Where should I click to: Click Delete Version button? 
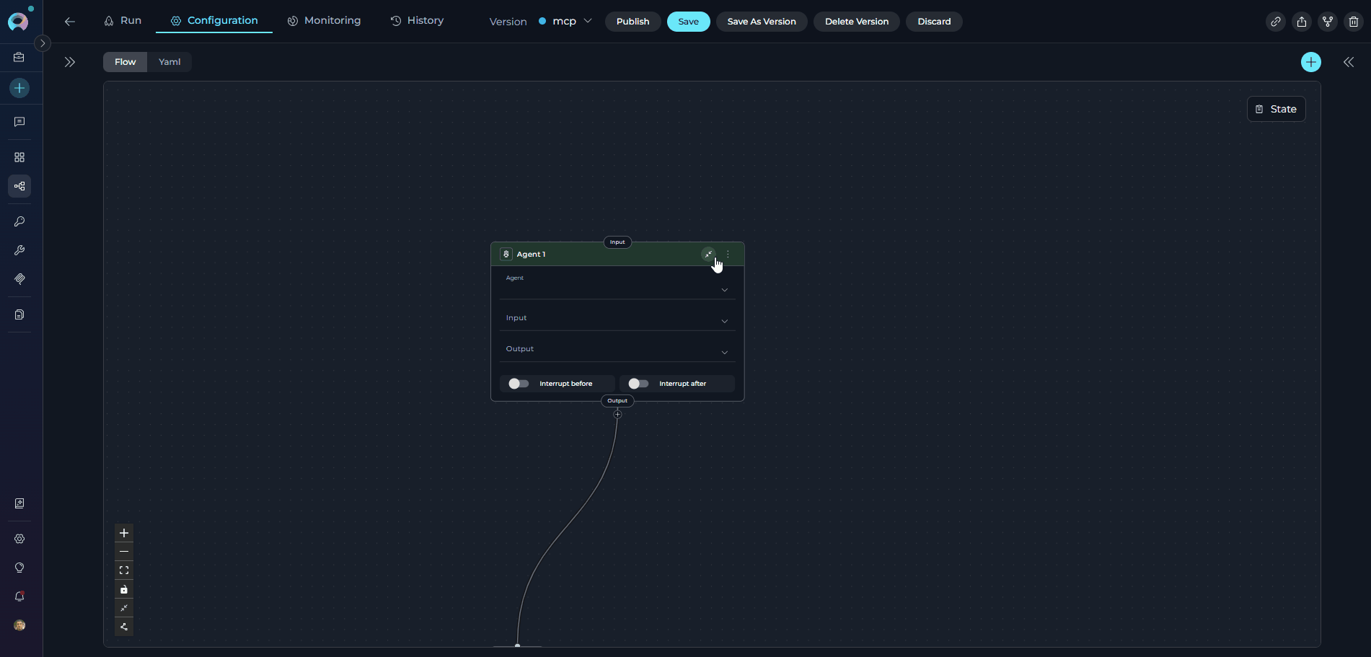[x=857, y=22]
